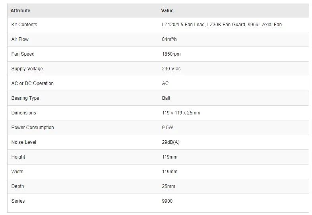Select the Noise Level label
The width and height of the screenshot is (312, 215).
pos(24,142)
